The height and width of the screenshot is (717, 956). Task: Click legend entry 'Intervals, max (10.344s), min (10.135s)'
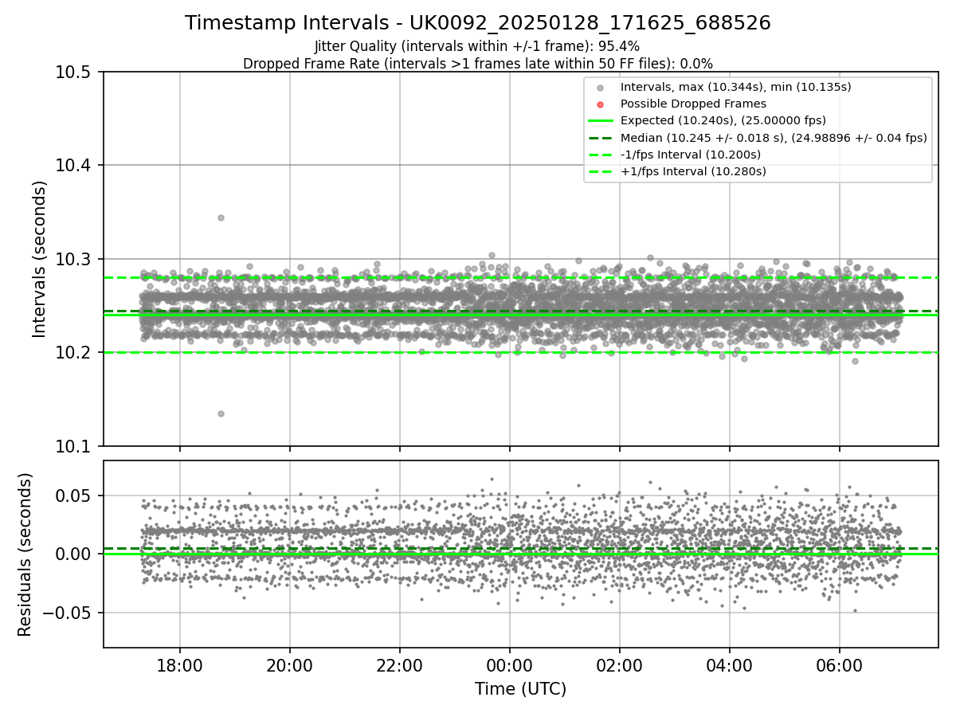coord(736,87)
